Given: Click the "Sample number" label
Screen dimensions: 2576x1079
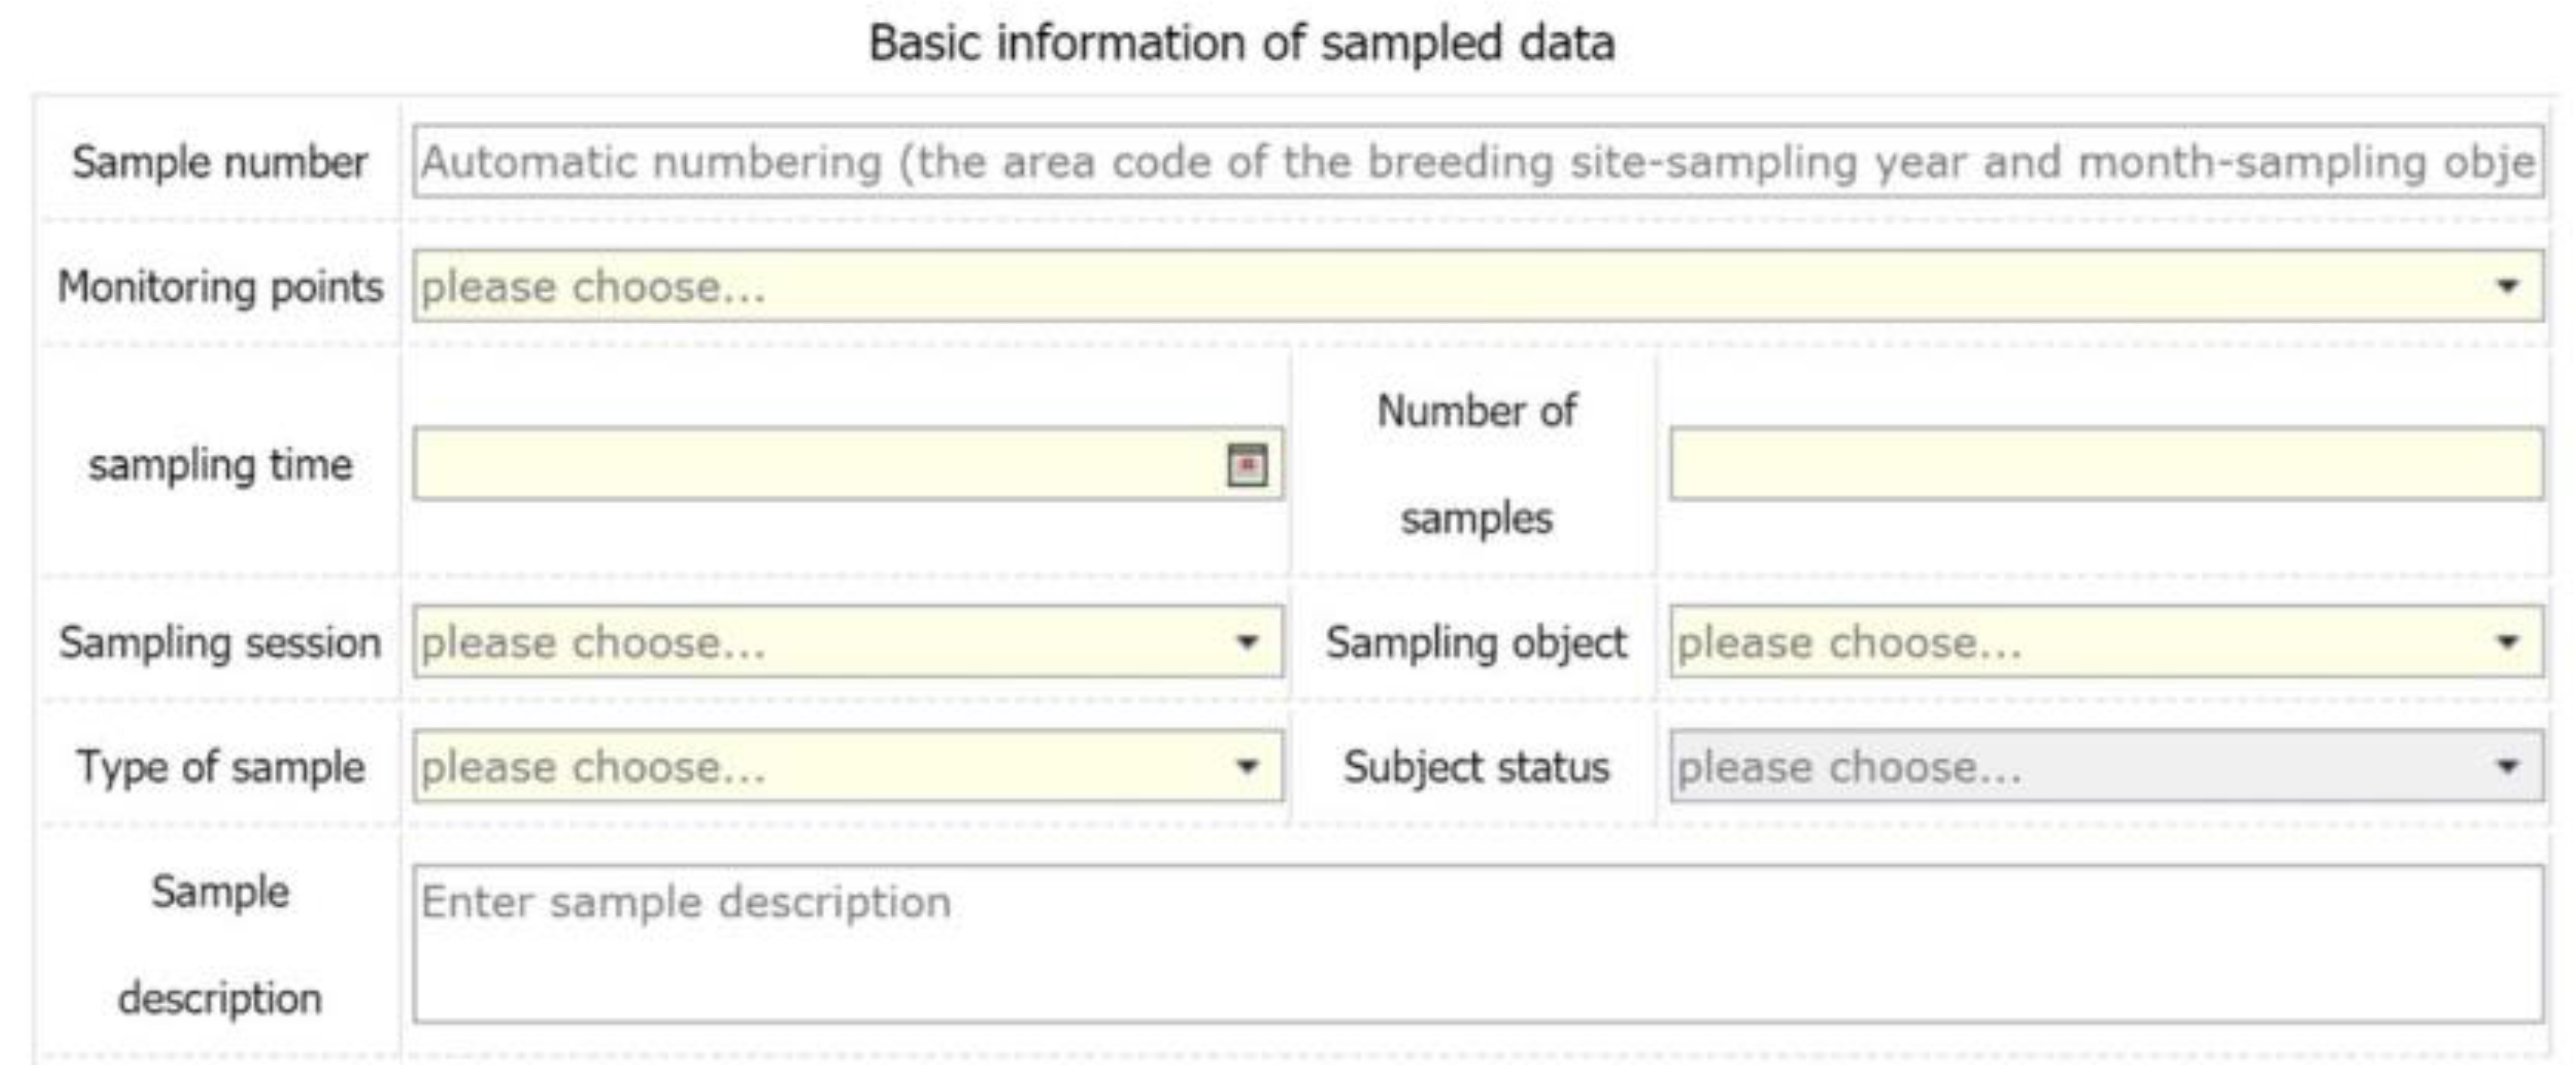Looking at the screenshot, I should coord(219,163).
